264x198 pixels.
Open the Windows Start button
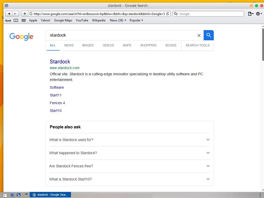pyautogui.click(x=5, y=195)
